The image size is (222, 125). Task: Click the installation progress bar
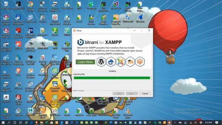click(112, 78)
